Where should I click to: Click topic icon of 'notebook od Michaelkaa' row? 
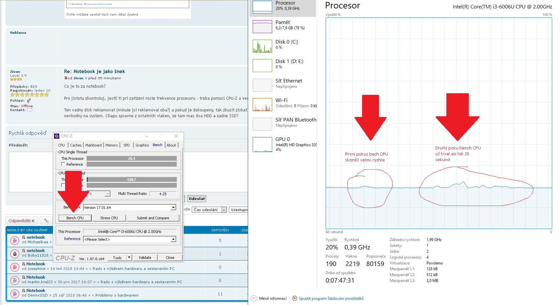pyautogui.click(x=15, y=240)
